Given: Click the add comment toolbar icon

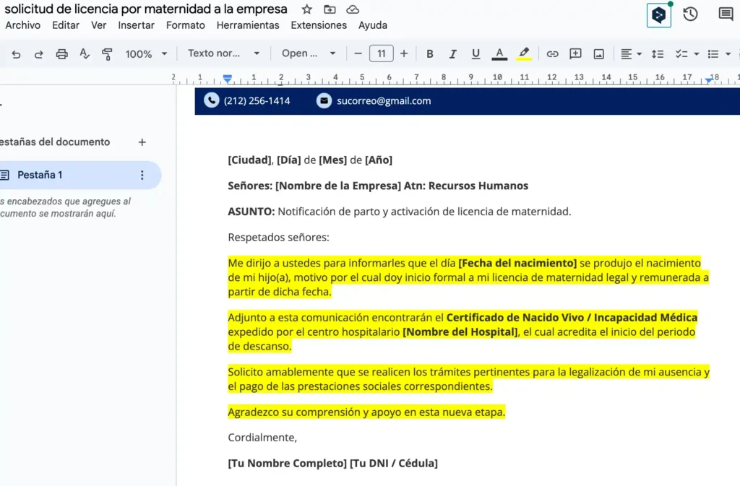Looking at the screenshot, I should pos(575,54).
